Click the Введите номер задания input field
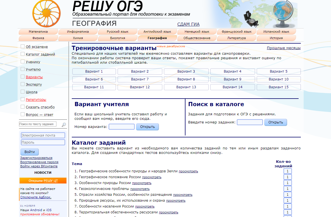 point(250,122)
